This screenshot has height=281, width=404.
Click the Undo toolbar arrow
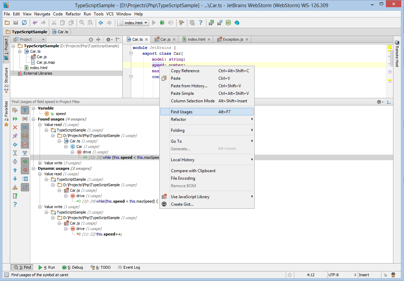35,23
